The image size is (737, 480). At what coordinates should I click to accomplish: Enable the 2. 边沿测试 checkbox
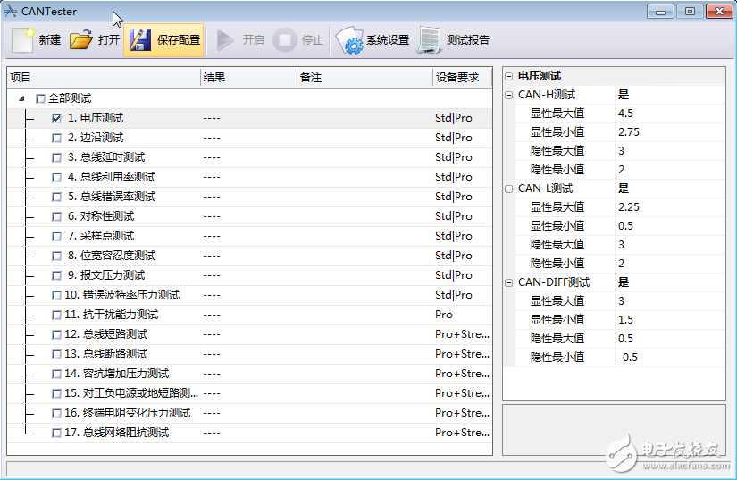57,138
